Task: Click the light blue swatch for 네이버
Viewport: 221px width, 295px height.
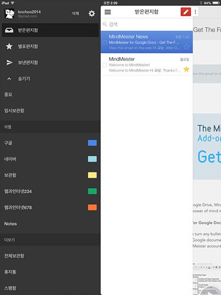Action: click(x=92, y=159)
